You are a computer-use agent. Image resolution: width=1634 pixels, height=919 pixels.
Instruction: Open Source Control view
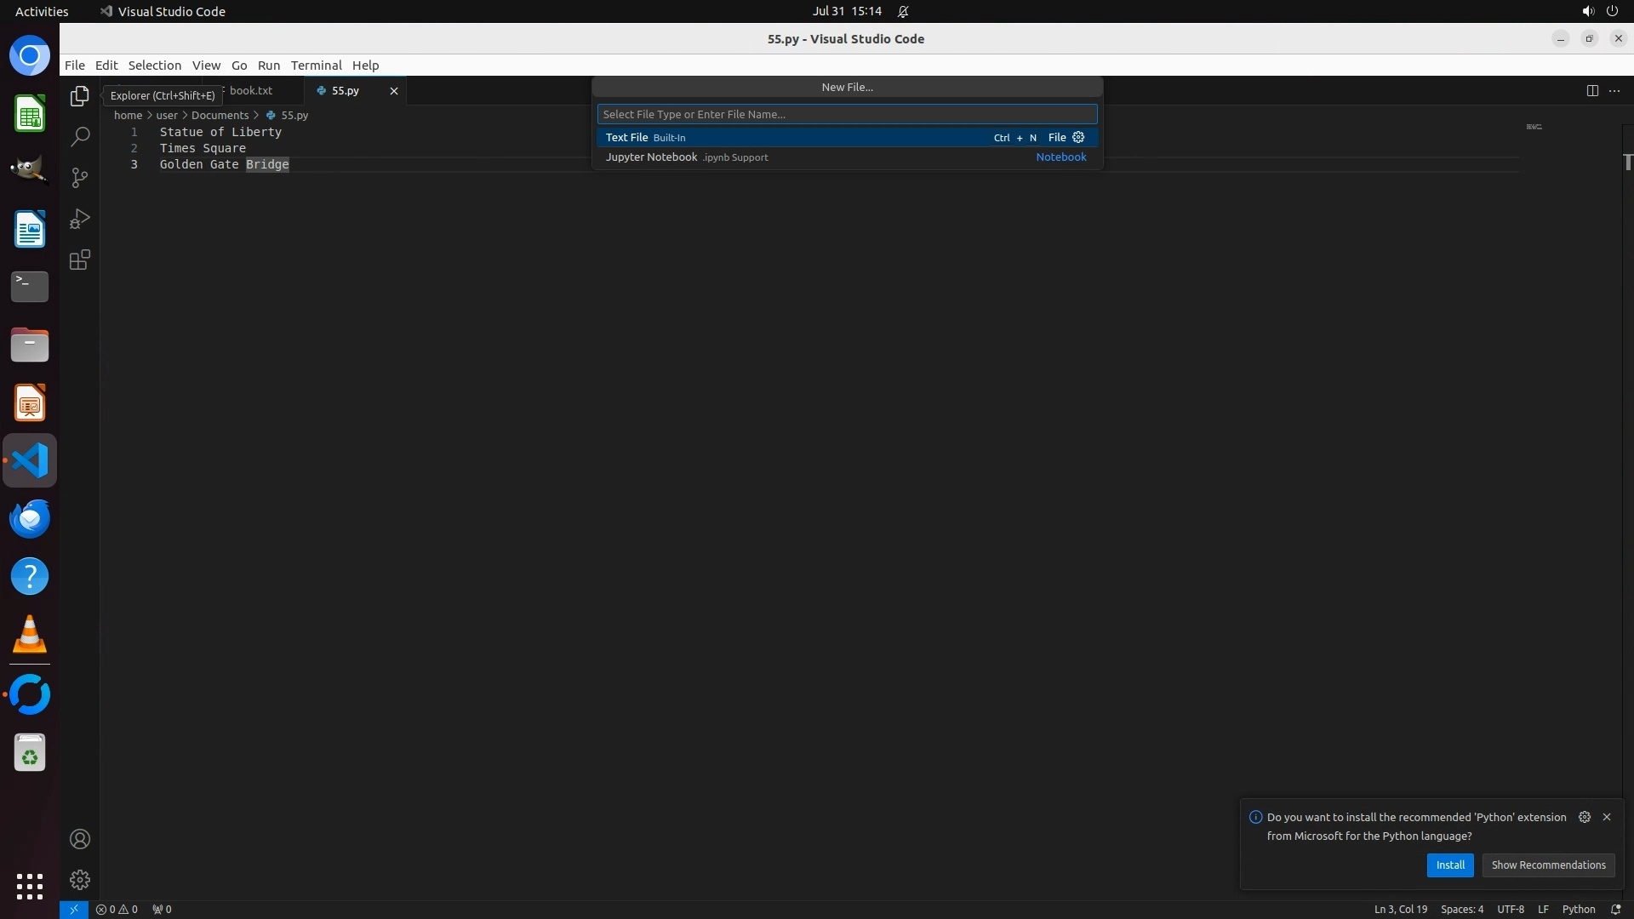coord(80,178)
